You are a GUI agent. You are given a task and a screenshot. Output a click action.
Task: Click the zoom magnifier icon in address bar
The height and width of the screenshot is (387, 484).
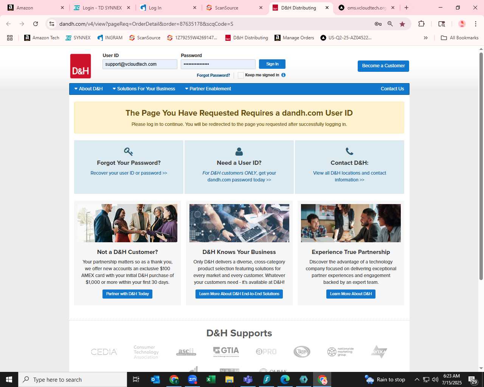390,24
